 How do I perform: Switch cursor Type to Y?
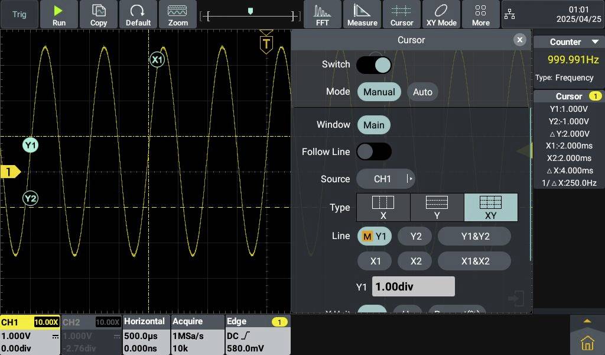(x=437, y=207)
